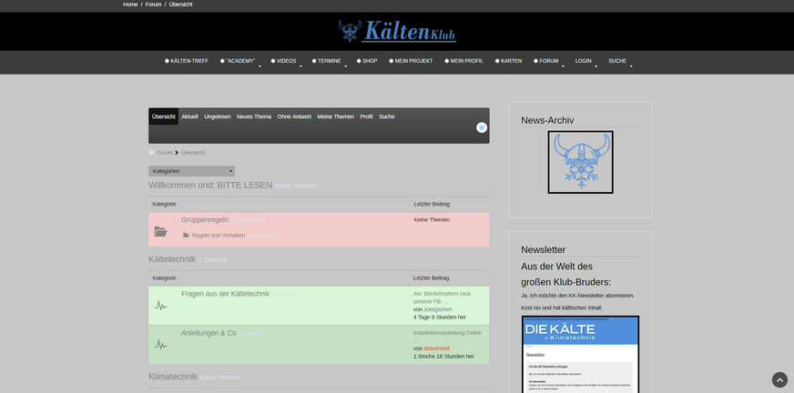Click the Viking image in News-Archiv

tap(580, 162)
